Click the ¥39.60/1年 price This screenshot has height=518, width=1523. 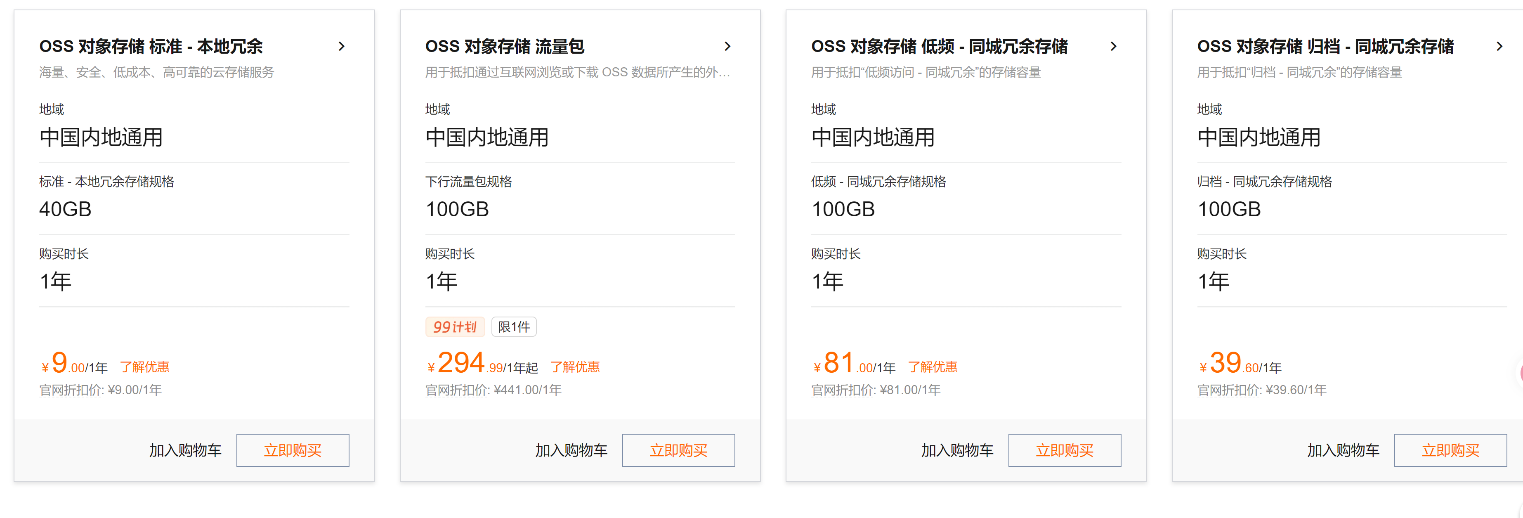pos(1240,362)
